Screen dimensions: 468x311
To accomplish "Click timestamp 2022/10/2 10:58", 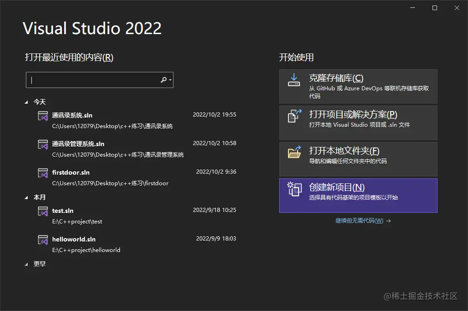I will [x=214, y=143].
